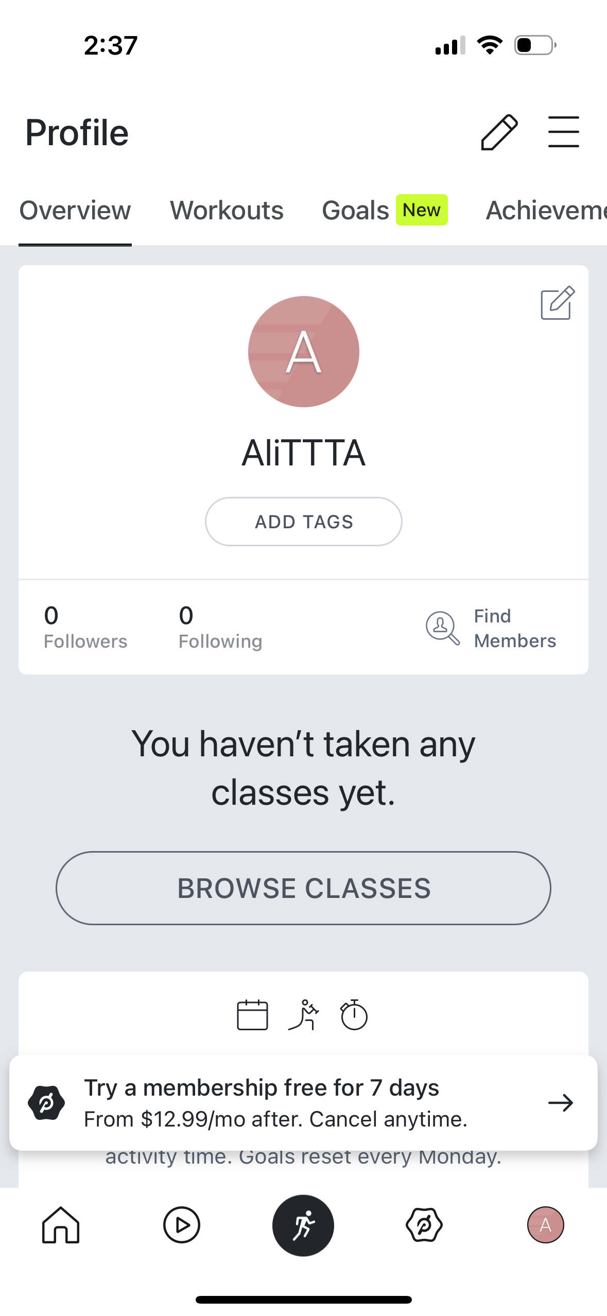Open the classes play icon tab
This screenshot has width=607, height=1316.
pos(182,1225)
